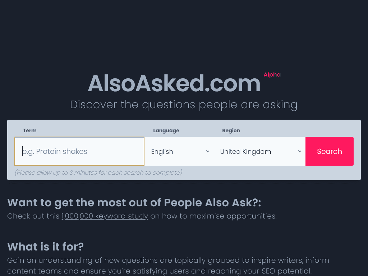The image size is (368, 276).
Task: Click the pink Alpha badge
Action: coord(272,75)
